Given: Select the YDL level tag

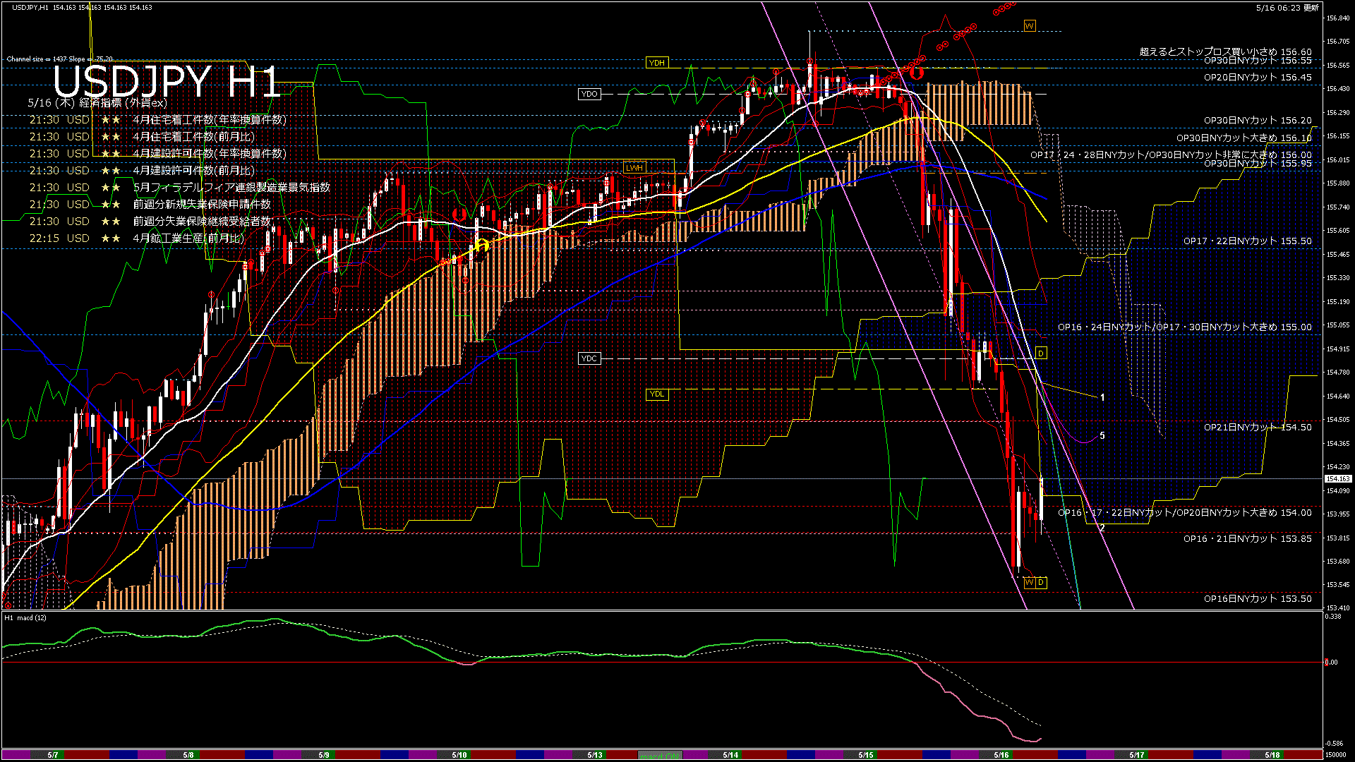Looking at the screenshot, I should pyautogui.click(x=657, y=394).
